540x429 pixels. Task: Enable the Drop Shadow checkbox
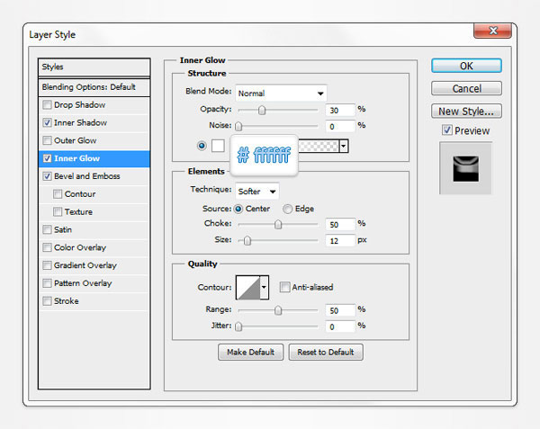47,105
